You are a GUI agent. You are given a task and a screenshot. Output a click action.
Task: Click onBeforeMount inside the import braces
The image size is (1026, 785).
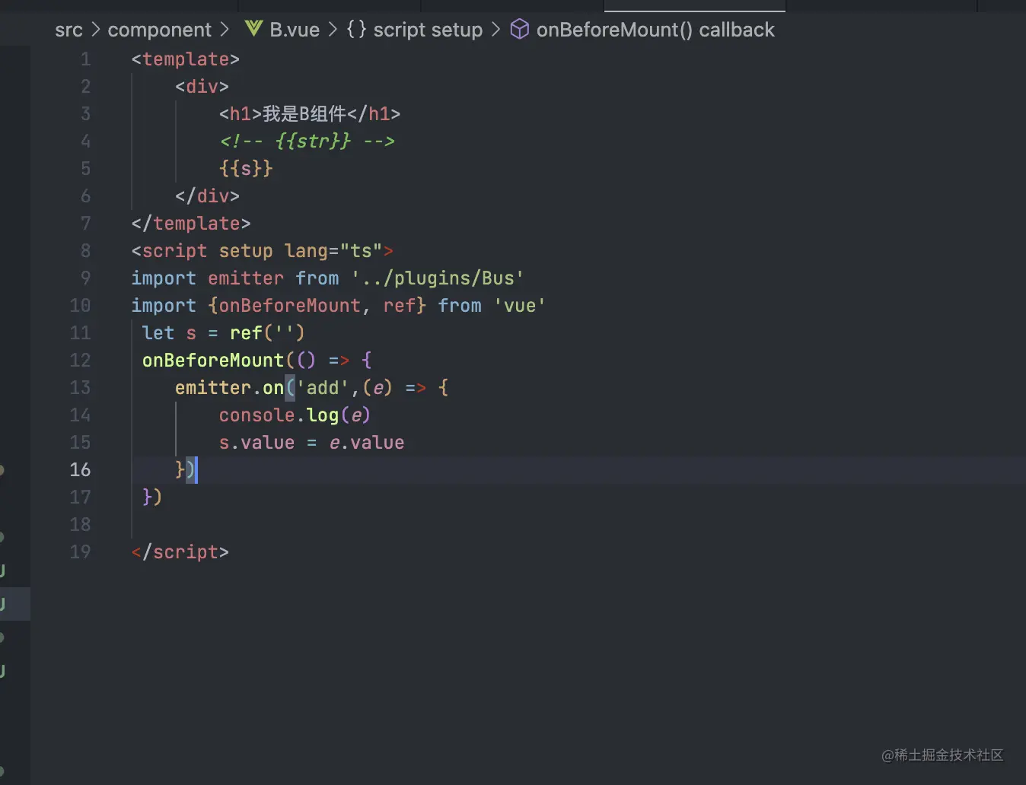point(290,306)
